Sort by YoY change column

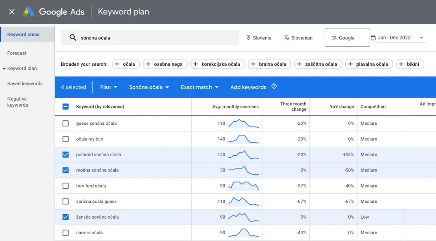[x=342, y=107]
